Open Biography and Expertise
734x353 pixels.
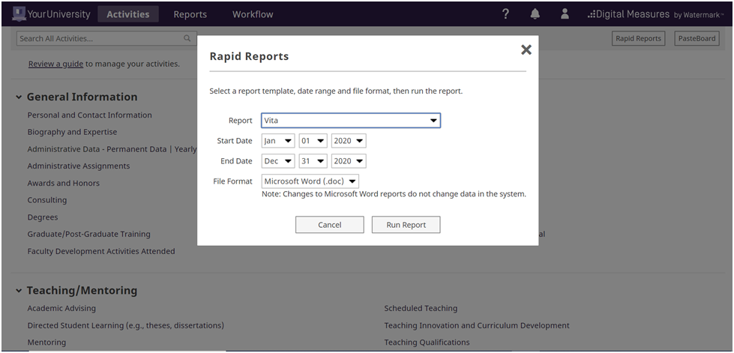coord(72,132)
